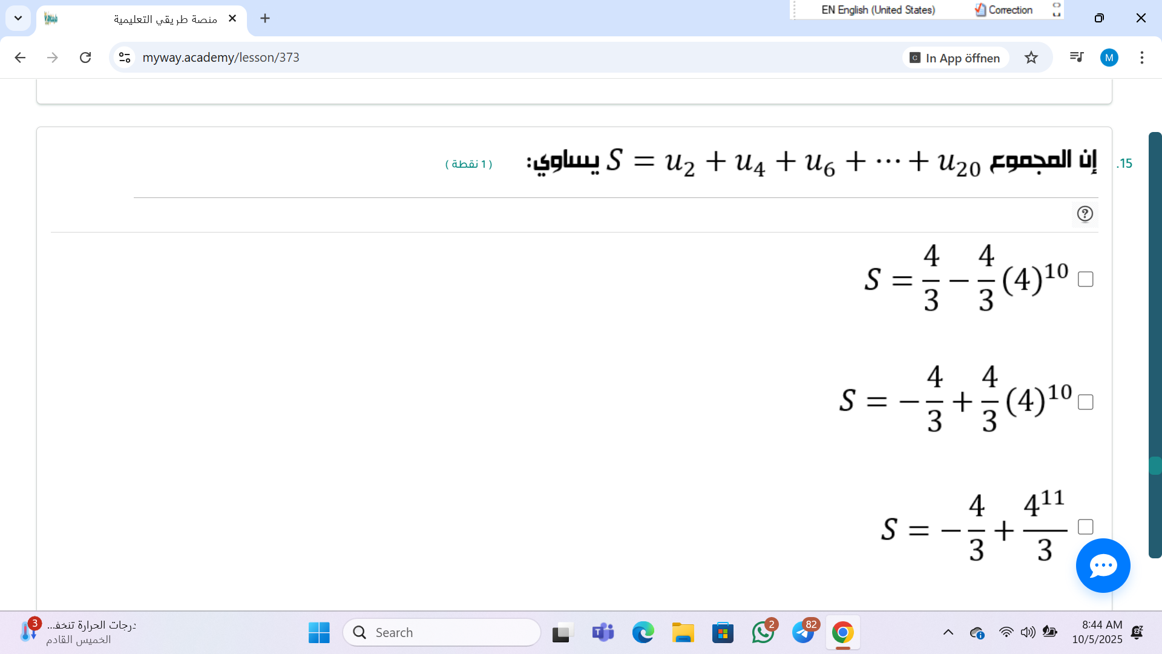Open WhatsApp from the taskbar

tap(763, 632)
